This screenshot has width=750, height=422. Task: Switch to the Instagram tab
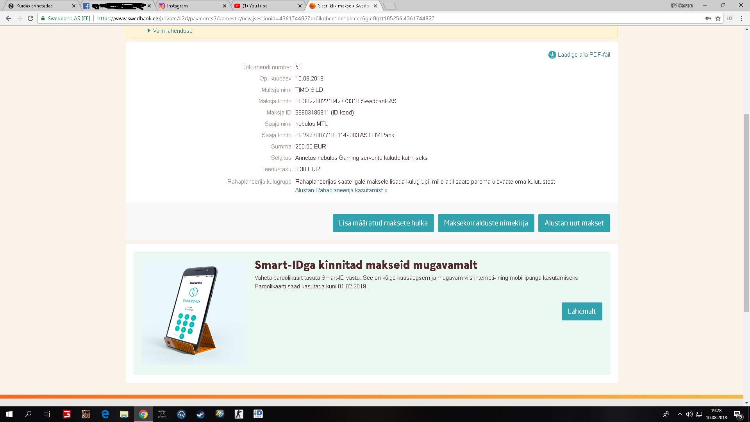pyautogui.click(x=192, y=6)
